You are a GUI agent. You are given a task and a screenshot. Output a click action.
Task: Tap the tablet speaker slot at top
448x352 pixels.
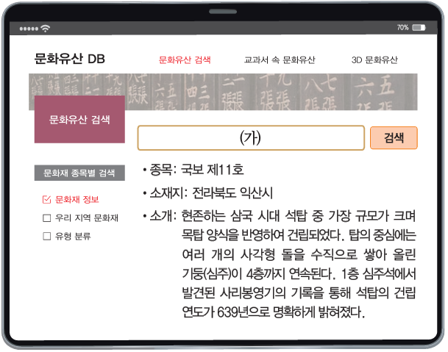(224, 11)
